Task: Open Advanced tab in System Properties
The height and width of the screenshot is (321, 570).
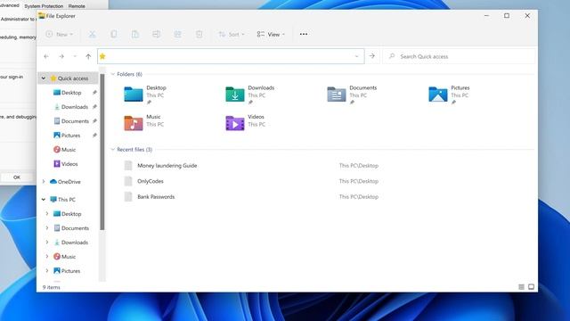Action: tap(10, 5)
